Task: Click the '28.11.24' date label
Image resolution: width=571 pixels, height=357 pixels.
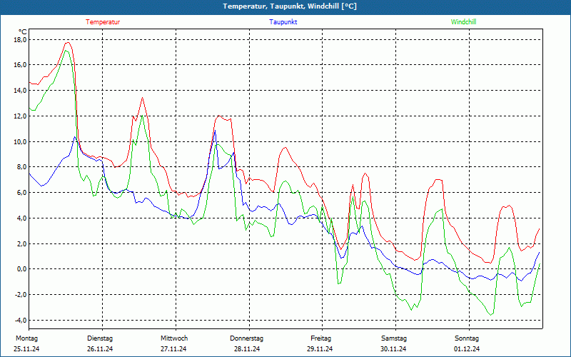Action: pos(247,349)
